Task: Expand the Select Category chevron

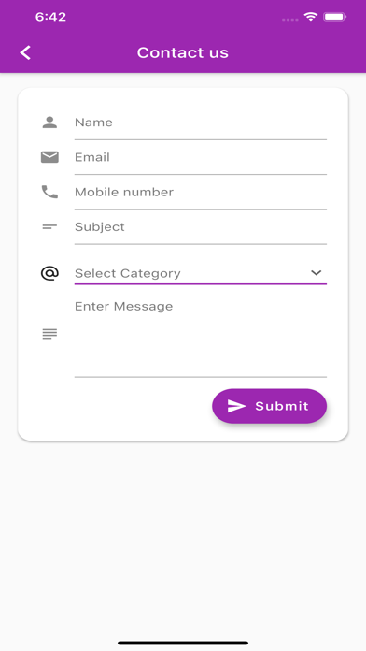Action: pos(317,273)
